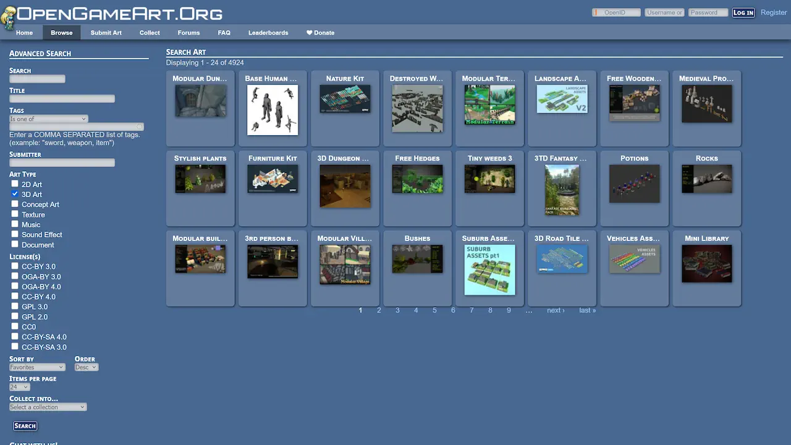Click the OpenGameArt mascot logo icon

(8, 17)
